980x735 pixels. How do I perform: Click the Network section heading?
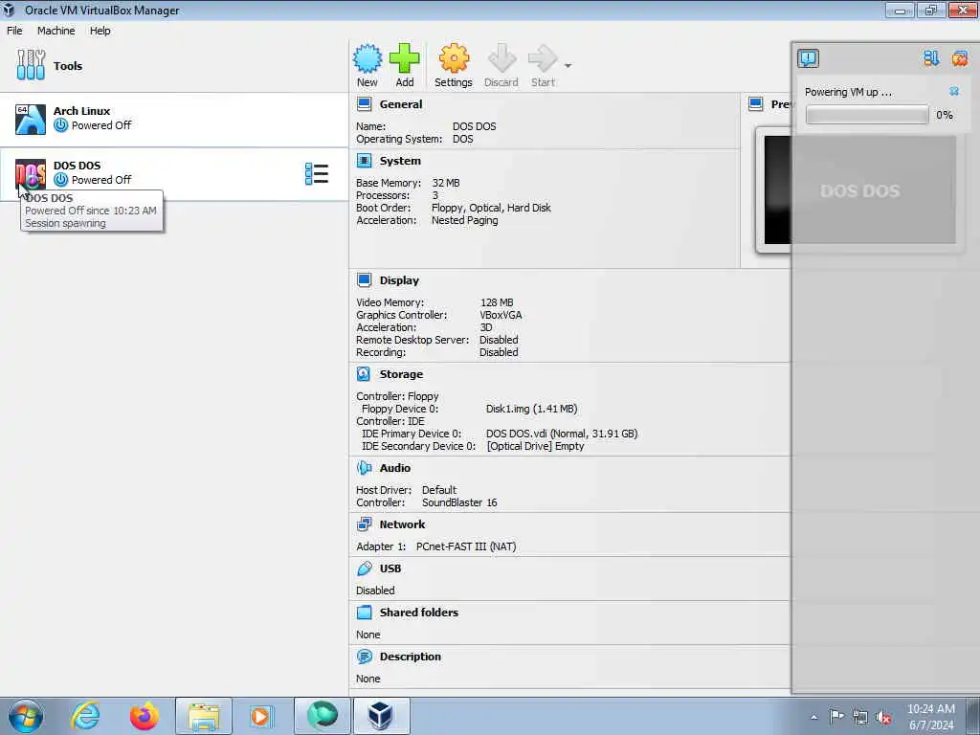pos(402,524)
